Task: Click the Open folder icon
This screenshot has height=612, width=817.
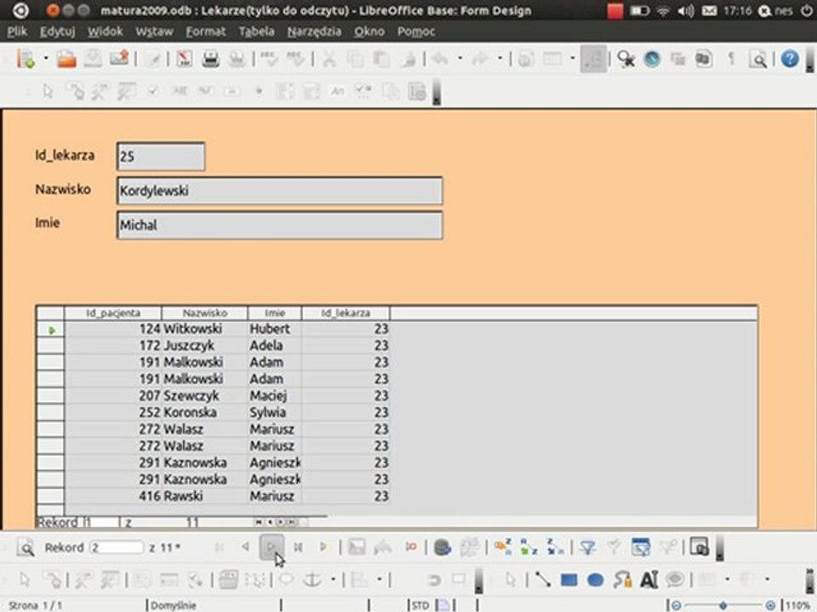Action: (x=66, y=59)
